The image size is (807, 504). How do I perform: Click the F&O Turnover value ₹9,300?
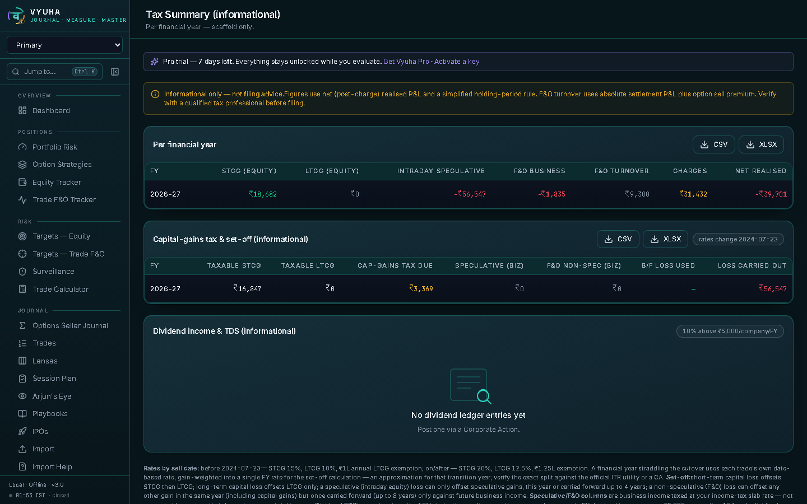[637, 194]
